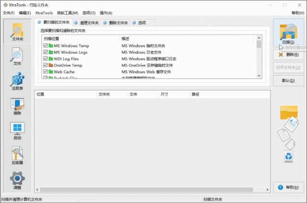Click the 删除(R) delete button
307x203 pixels.
pyautogui.click(x=288, y=55)
